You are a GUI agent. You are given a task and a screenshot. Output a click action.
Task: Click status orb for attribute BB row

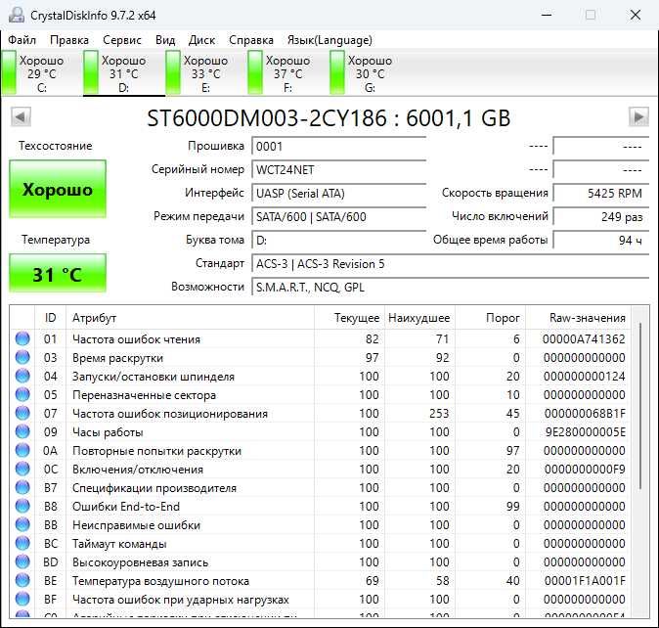click(22, 524)
